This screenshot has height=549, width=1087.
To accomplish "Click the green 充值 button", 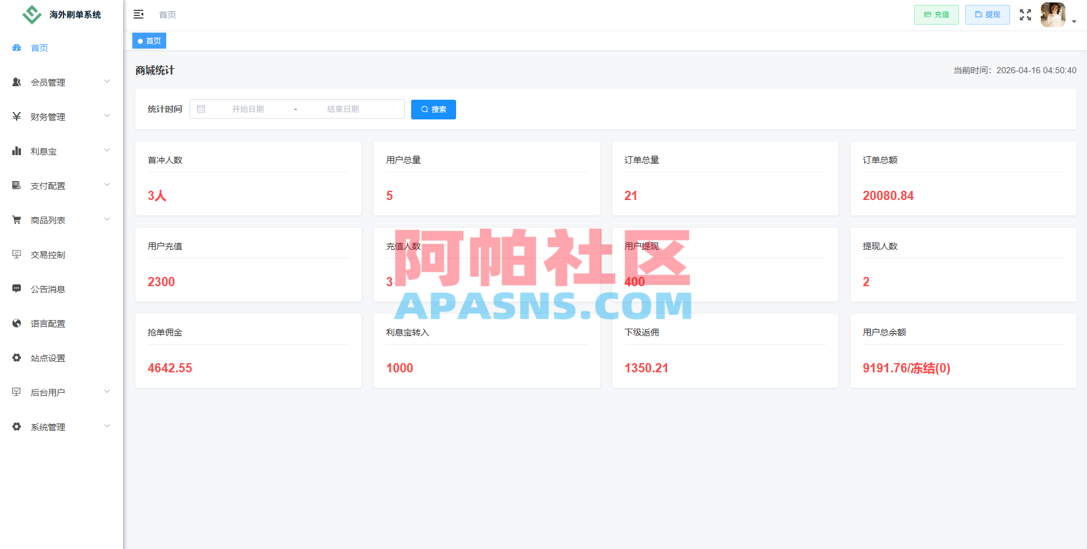I will click(x=936, y=15).
